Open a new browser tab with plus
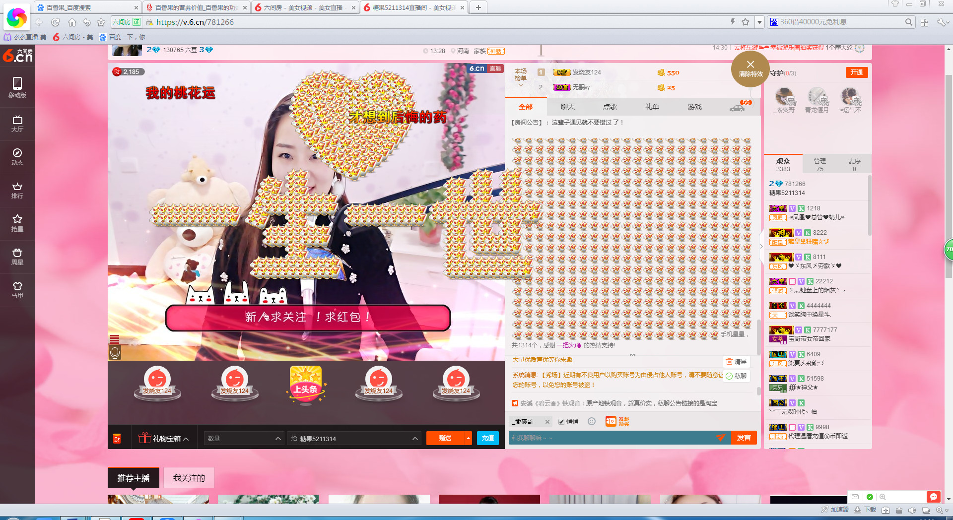This screenshot has height=520, width=953. pos(478,7)
